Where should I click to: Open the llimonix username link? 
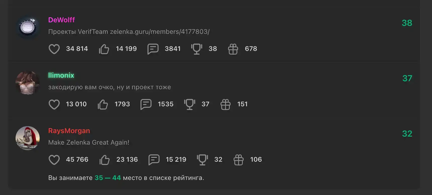click(x=61, y=75)
